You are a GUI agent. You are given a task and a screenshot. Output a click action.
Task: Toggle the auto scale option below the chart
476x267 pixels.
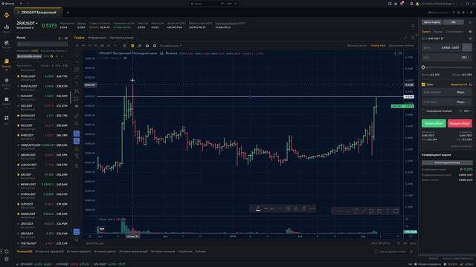point(413,243)
